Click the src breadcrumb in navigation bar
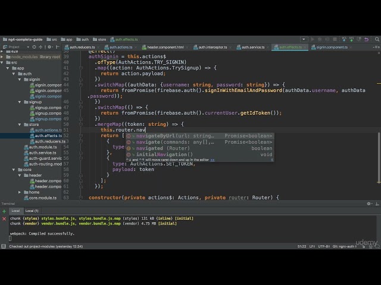381x285 pixels. point(53,39)
